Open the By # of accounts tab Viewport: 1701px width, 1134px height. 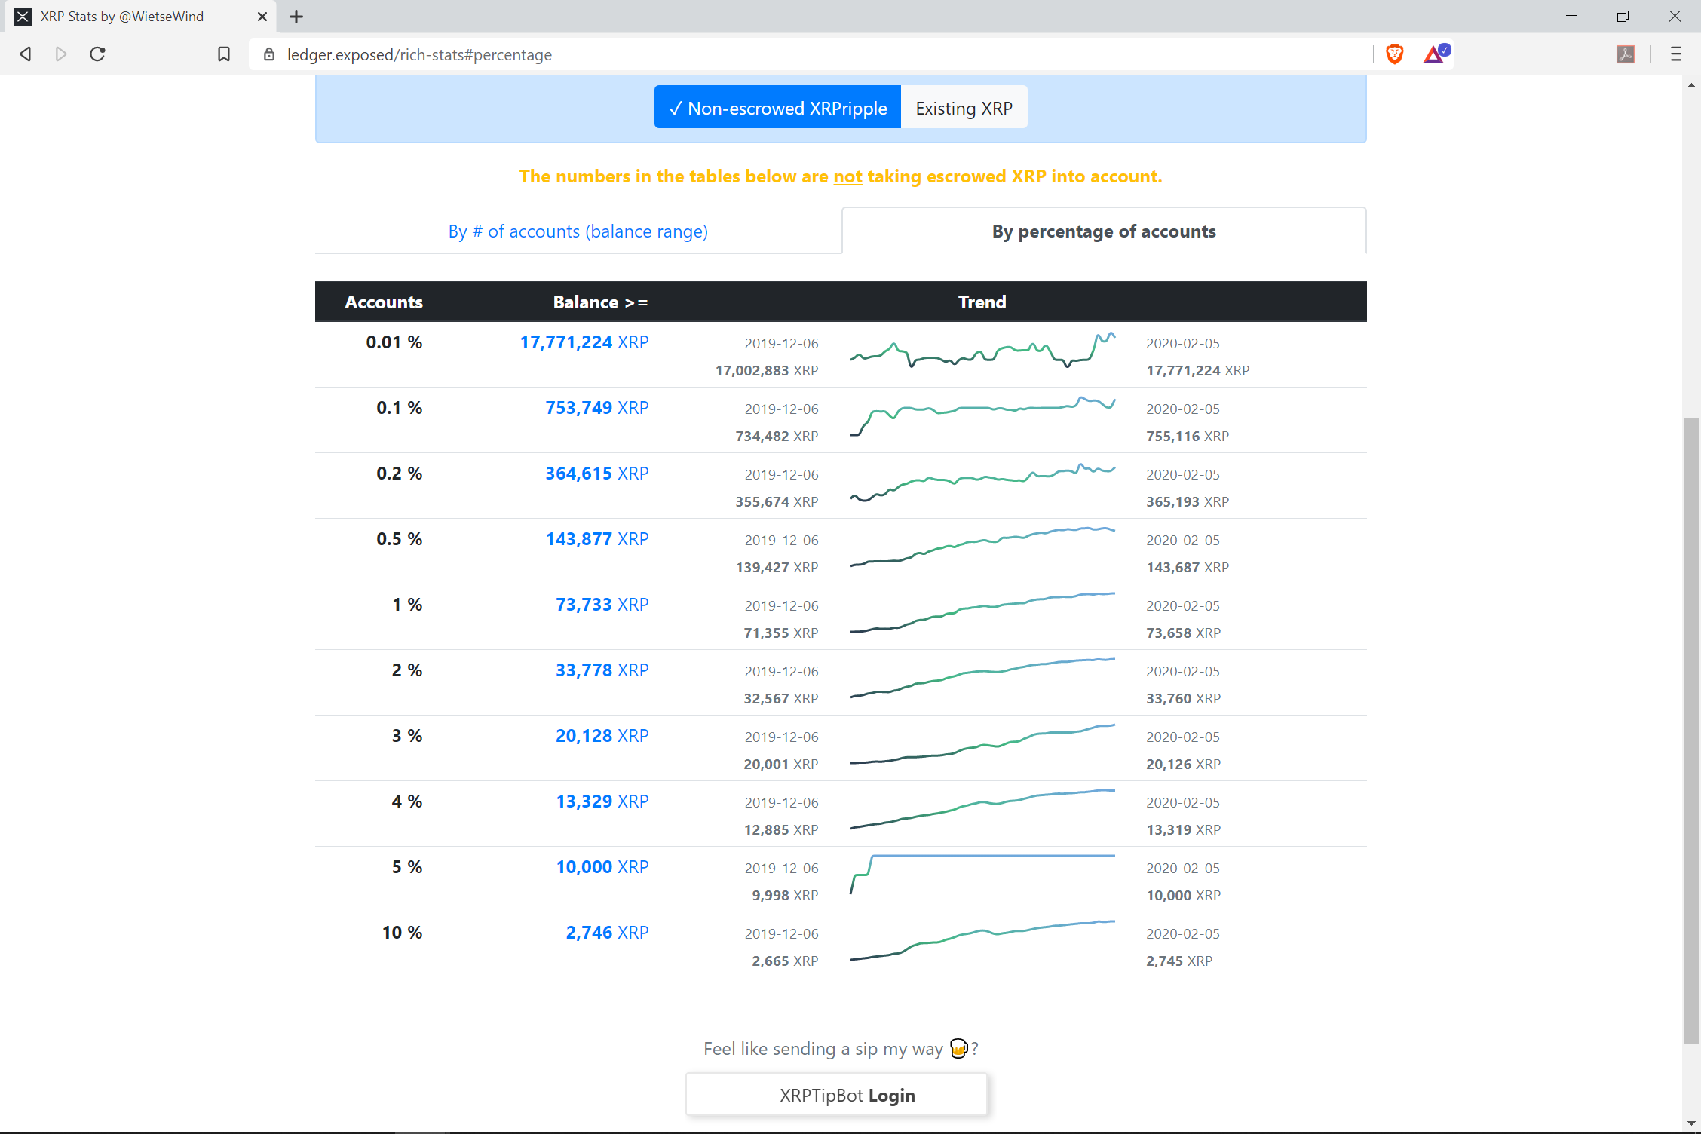click(x=578, y=231)
